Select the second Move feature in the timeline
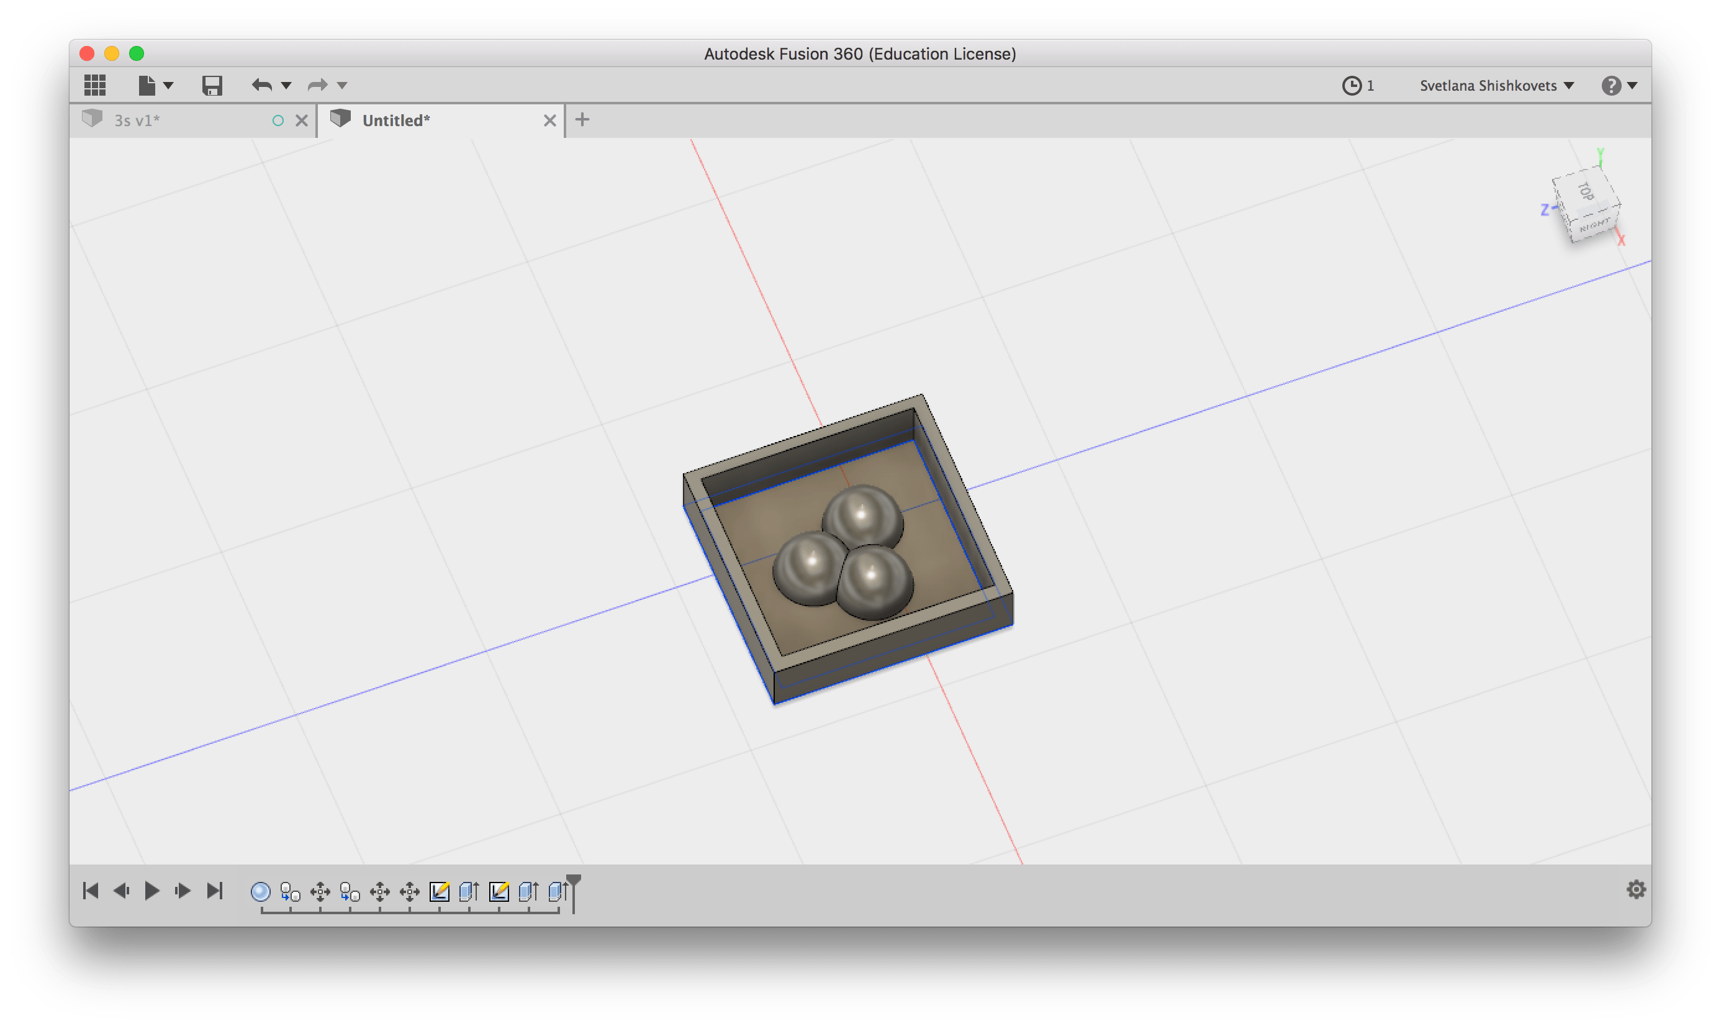Image resolution: width=1721 pixels, height=1026 pixels. (380, 892)
